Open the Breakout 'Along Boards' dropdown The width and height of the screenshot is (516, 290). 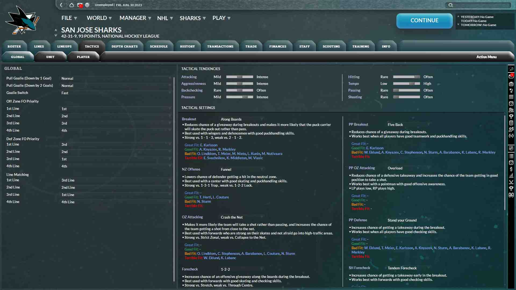(x=242, y=119)
